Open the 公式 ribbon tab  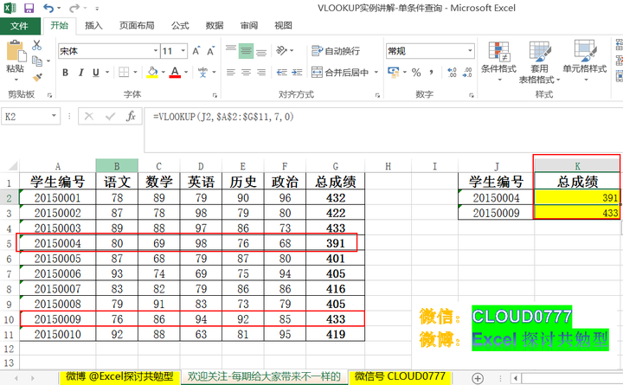click(x=180, y=26)
